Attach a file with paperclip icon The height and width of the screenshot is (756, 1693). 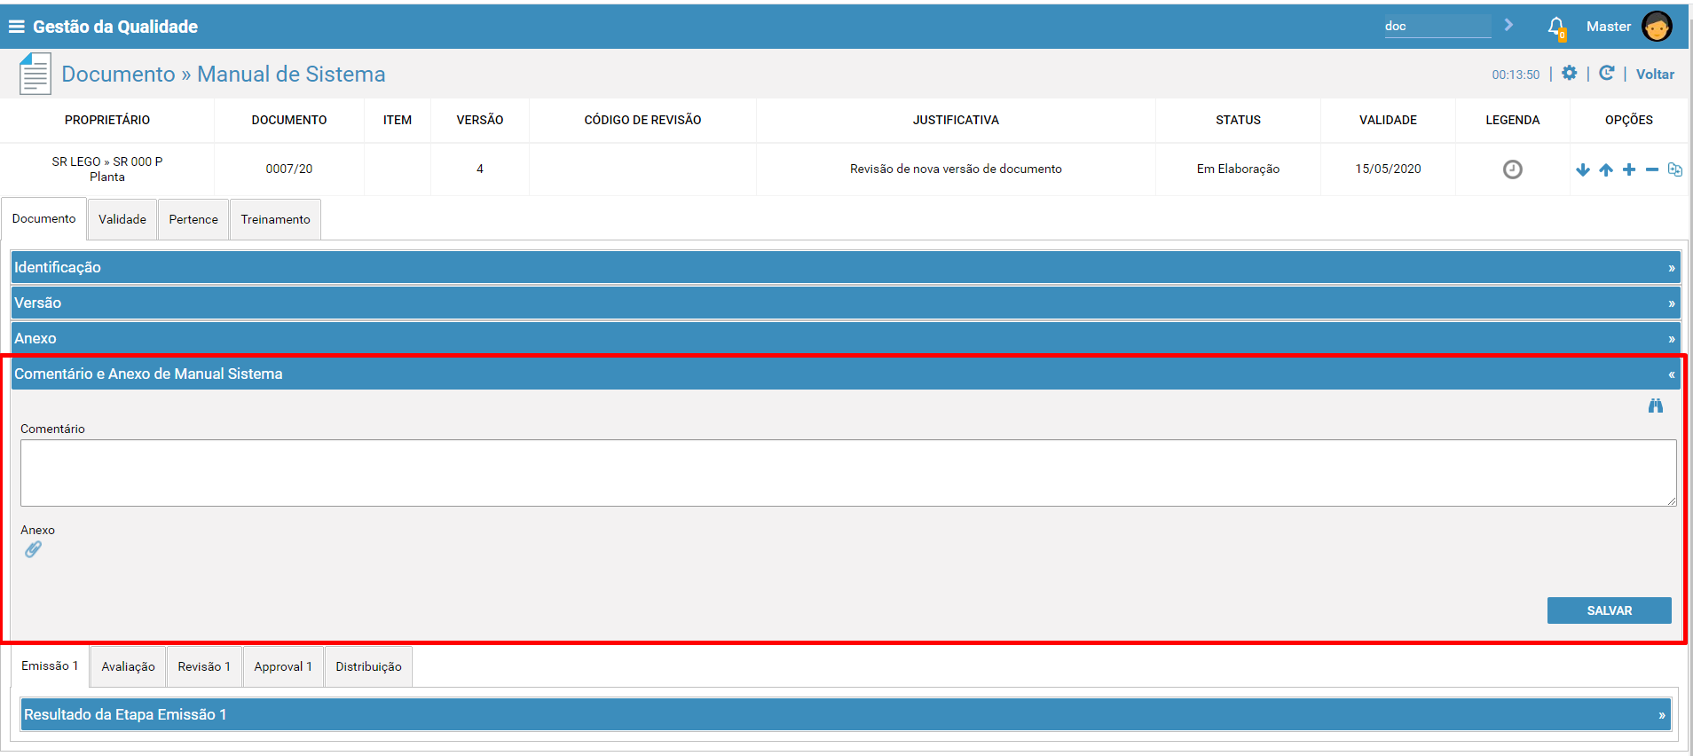[33, 549]
